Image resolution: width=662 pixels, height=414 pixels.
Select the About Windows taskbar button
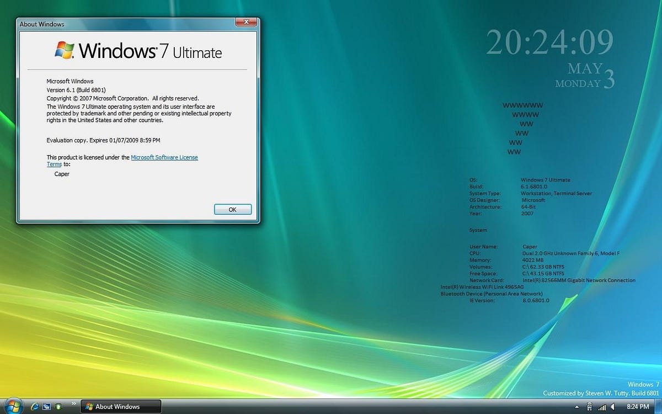pyautogui.click(x=121, y=407)
